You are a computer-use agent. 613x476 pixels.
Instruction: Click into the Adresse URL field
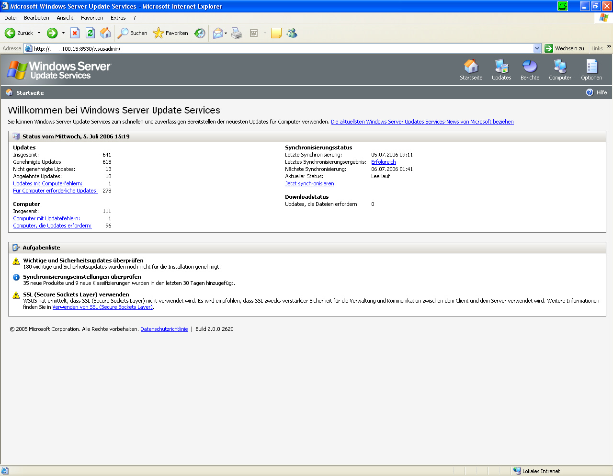283,48
